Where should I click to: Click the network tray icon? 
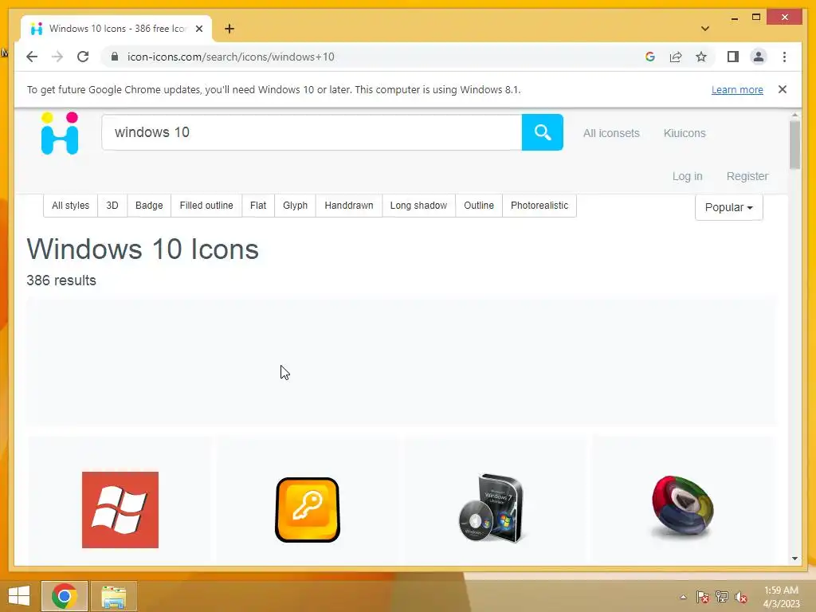(722, 597)
